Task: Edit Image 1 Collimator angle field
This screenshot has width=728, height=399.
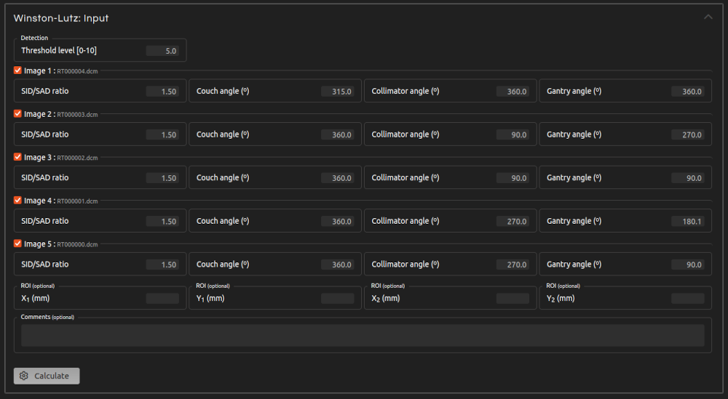Action: [x=513, y=92]
